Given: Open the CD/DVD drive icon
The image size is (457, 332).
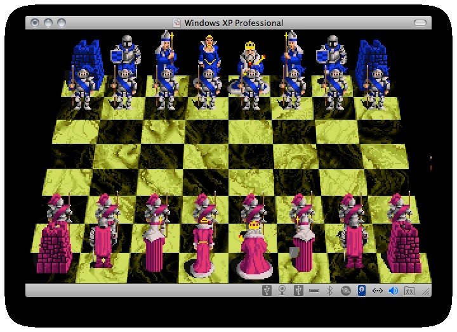Looking at the screenshot, I should 346,291.
